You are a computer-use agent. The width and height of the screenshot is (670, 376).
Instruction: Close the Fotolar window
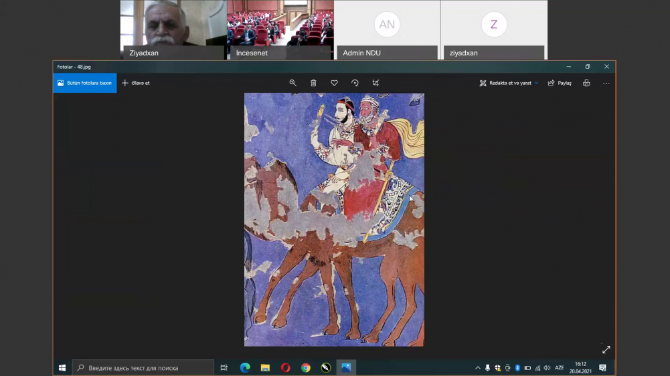[607, 67]
